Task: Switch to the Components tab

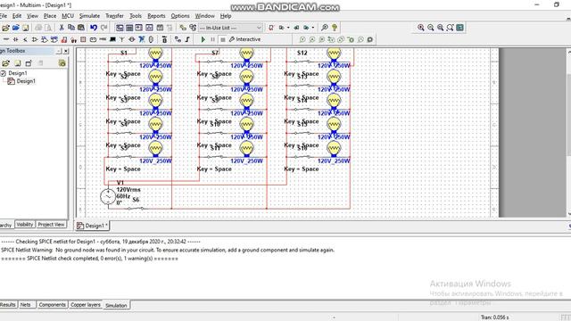Action: coord(52,305)
